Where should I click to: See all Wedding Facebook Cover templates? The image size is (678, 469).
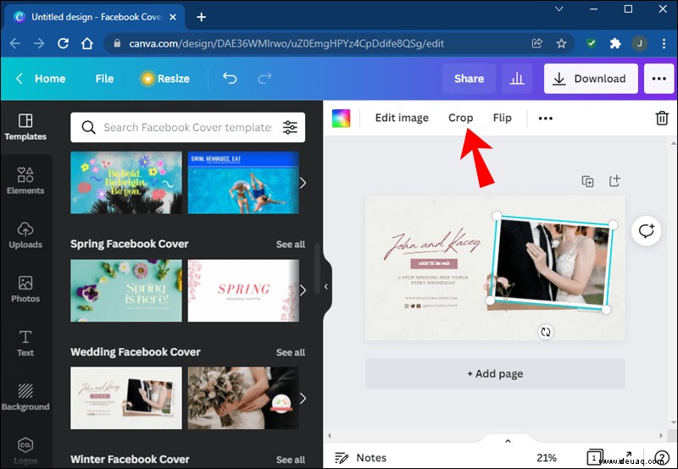click(291, 352)
